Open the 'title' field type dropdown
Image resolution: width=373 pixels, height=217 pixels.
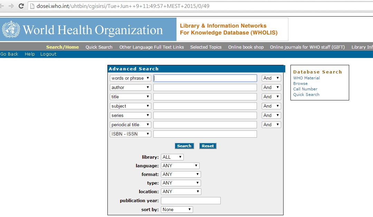[130, 97]
